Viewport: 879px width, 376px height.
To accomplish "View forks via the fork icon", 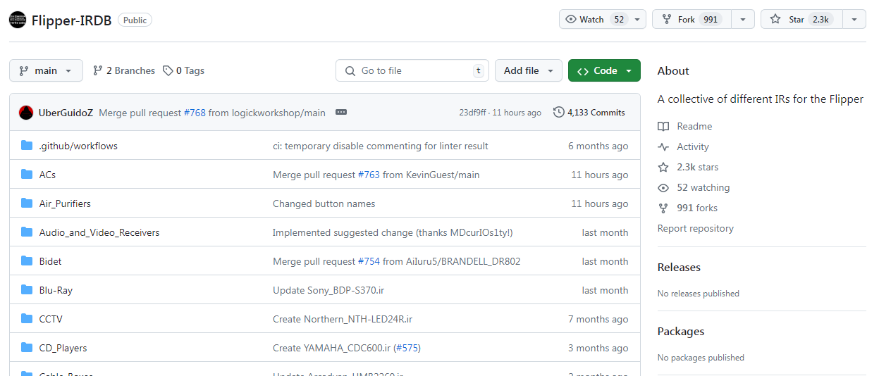I will coord(663,208).
